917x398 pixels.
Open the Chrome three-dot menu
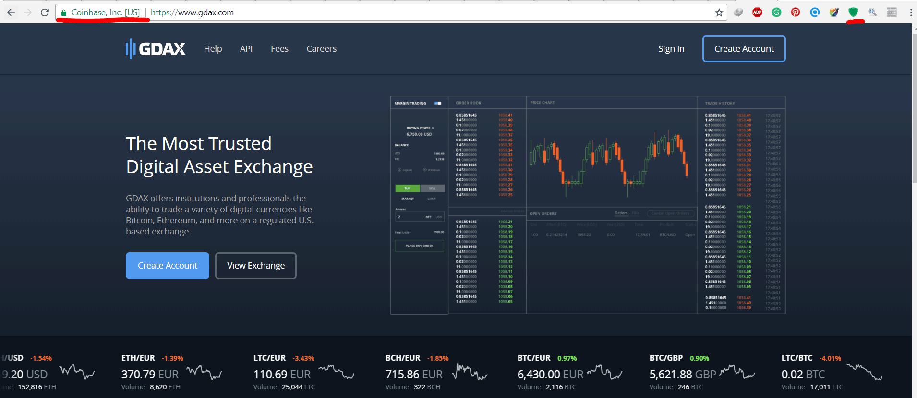click(x=911, y=12)
